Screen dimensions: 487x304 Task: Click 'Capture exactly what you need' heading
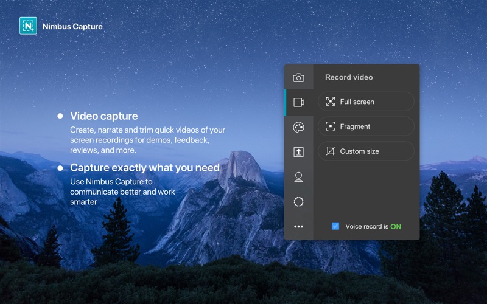(x=144, y=168)
